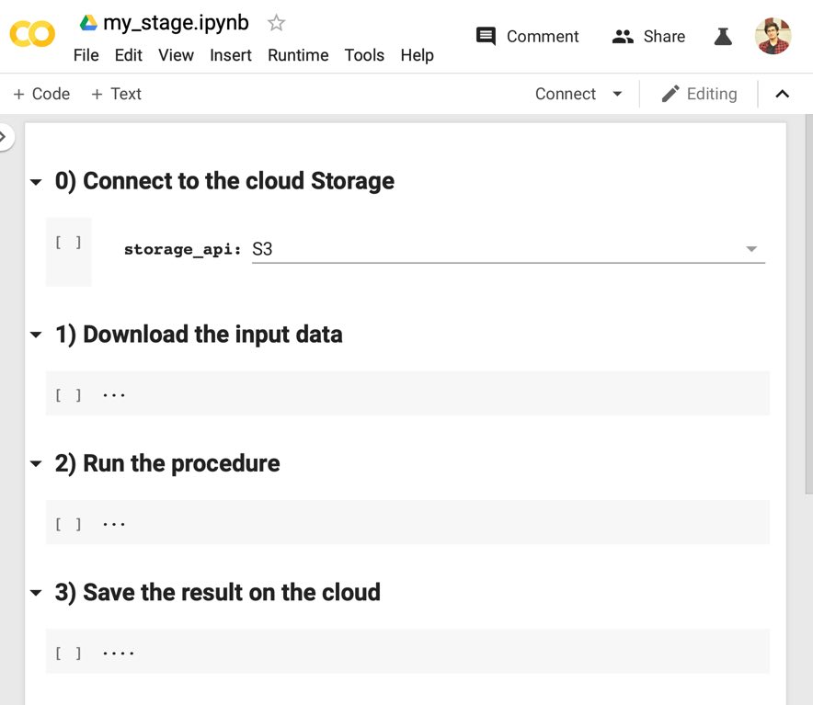The width and height of the screenshot is (813, 705).
Task: Add a new Text cell
Action: click(x=116, y=94)
